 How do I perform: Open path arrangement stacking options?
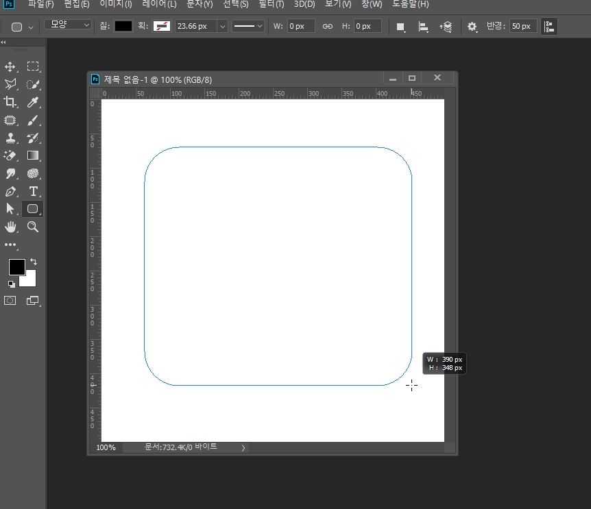(x=446, y=27)
